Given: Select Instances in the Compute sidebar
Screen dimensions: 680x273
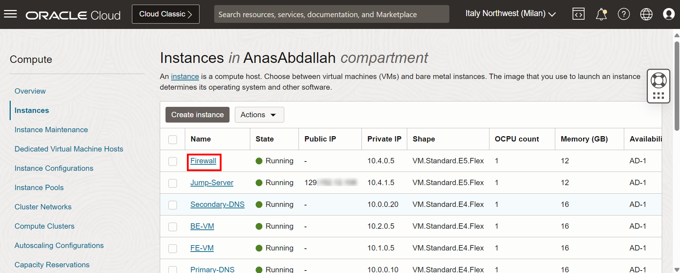Looking at the screenshot, I should [x=32, y=110].
